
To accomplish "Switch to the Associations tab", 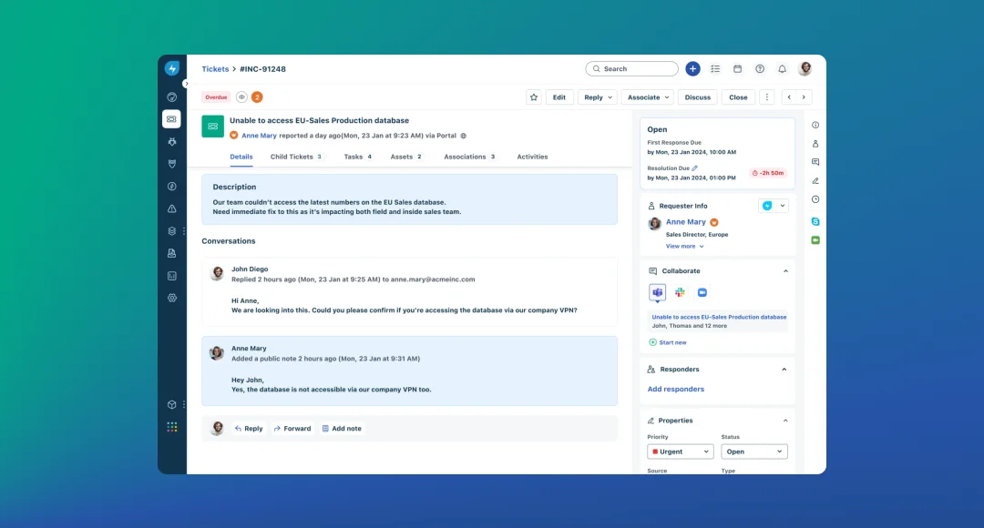I will [x=470, y=157].
